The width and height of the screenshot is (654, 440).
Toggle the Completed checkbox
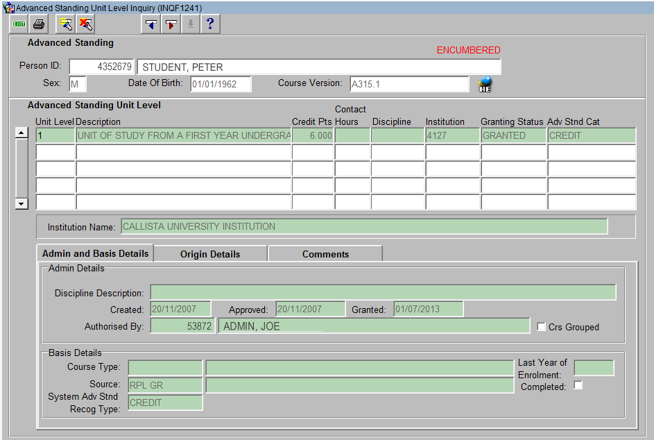[578, 386]
